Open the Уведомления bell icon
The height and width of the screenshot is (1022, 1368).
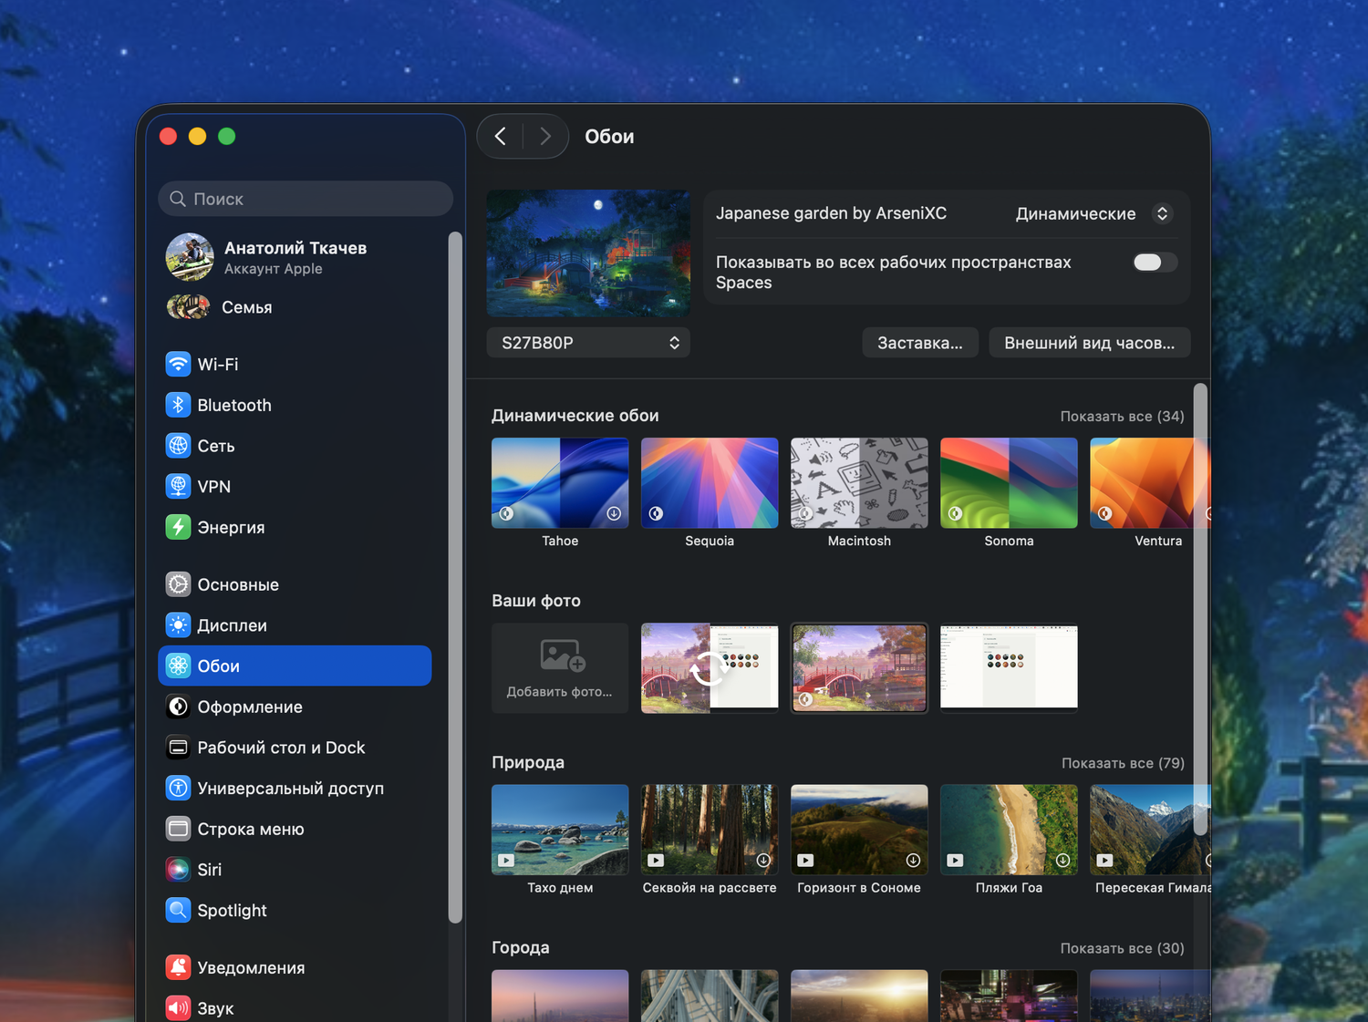[178, 967]
